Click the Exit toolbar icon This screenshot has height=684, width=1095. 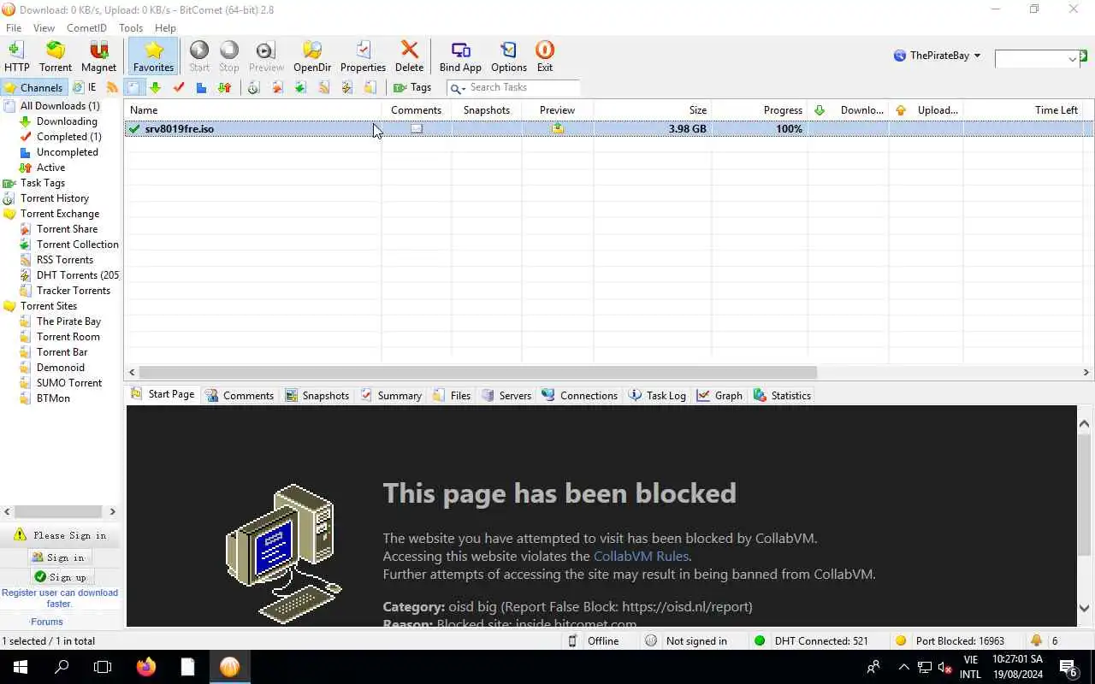pyautogui.click(x=545, y=56)
